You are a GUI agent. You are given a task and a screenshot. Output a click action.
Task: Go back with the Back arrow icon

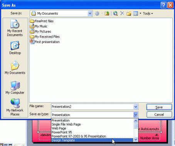coord(97,13)
